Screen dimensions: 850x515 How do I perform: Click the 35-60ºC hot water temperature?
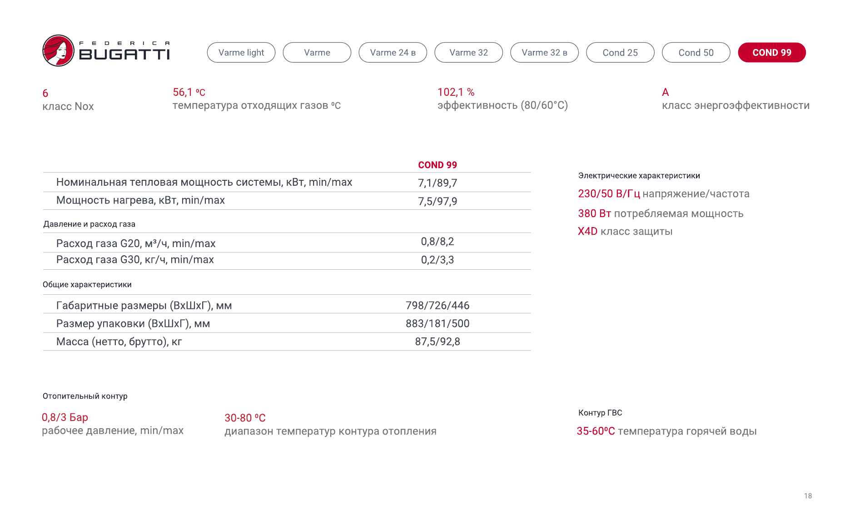596,431
